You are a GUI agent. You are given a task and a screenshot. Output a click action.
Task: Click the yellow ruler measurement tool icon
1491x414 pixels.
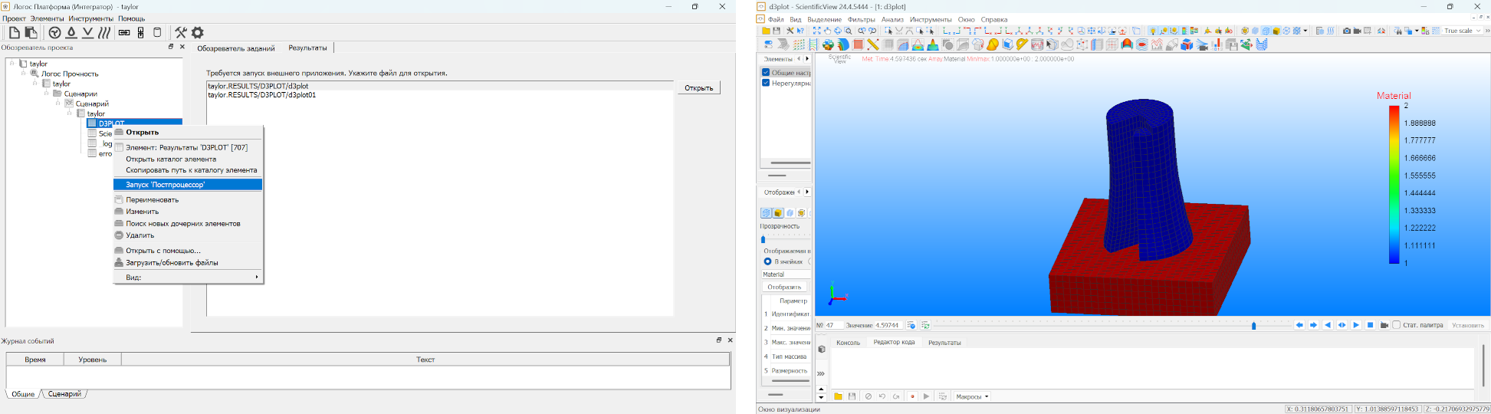click(x=872, y=44)
